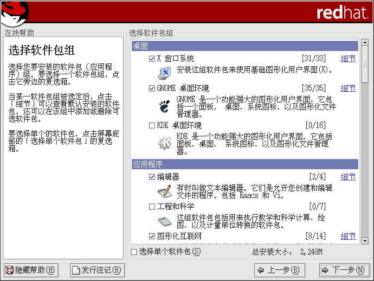Click the KDE gear icon
Viewport: 374px width, 281px height.
click(165, 144)
